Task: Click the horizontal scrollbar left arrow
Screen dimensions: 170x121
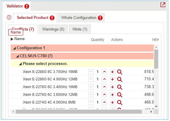Action: coord(13,112)
